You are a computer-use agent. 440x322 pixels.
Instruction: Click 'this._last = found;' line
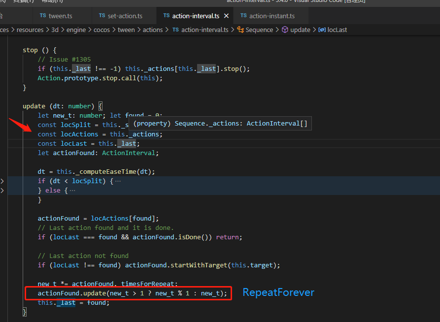pyautogui.click(x=73, y=303)
